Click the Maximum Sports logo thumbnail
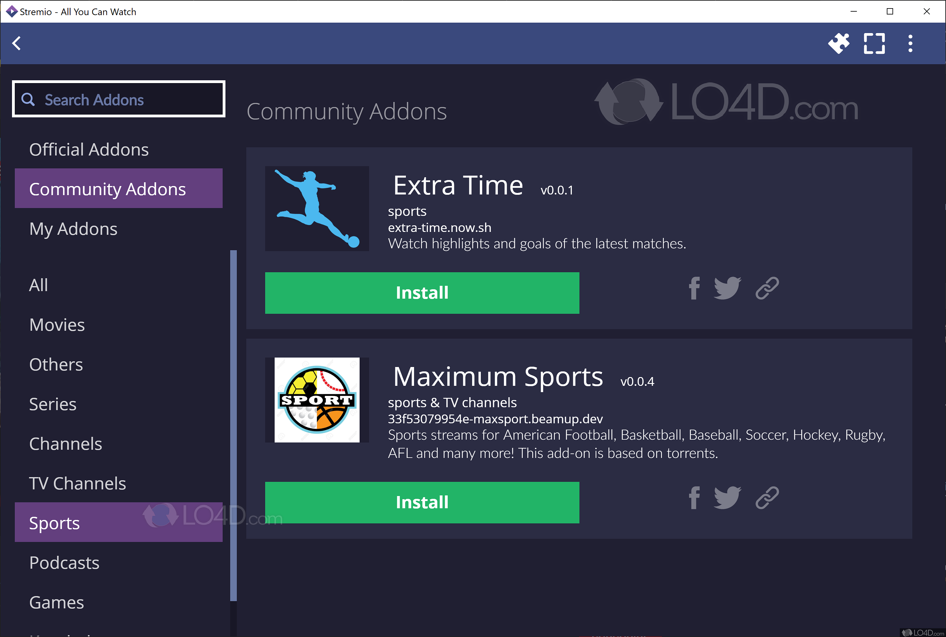This screenshot has width=946, height=637. [x=317, y=400]
